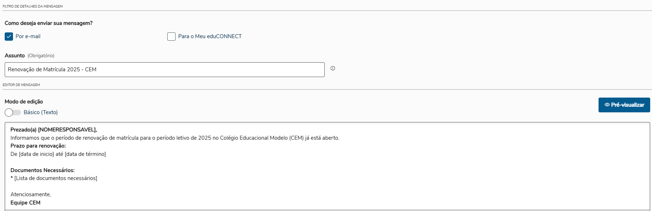Screen dimensions: 652x211
Task: Click the Para o Meu eduCONNECT label
Action: [210, 36]
